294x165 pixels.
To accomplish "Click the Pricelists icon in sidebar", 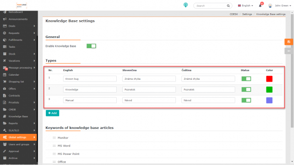I will click(5, 103).
